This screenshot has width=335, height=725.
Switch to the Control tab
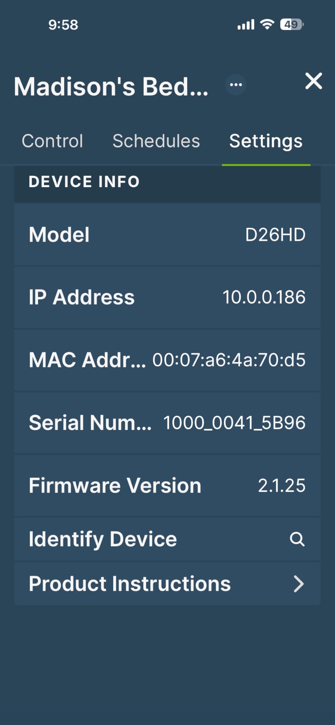coord(52,141)
